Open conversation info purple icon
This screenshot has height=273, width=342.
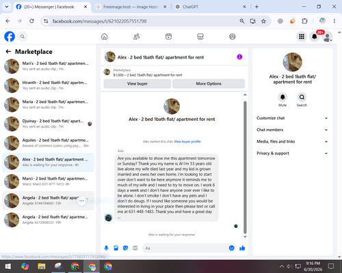239,57
